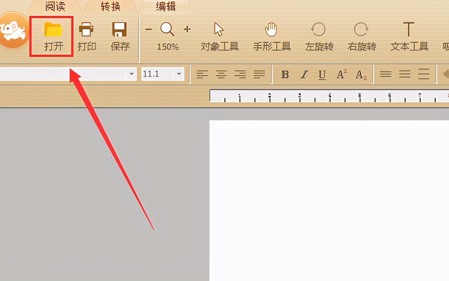Viewport: 449px width, 281px height.
Task: Click the elephant logo in the corner
Action: 13,30
